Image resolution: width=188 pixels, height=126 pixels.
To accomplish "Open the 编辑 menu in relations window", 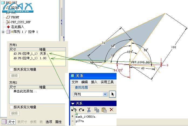I will click(x=84, y=82).
